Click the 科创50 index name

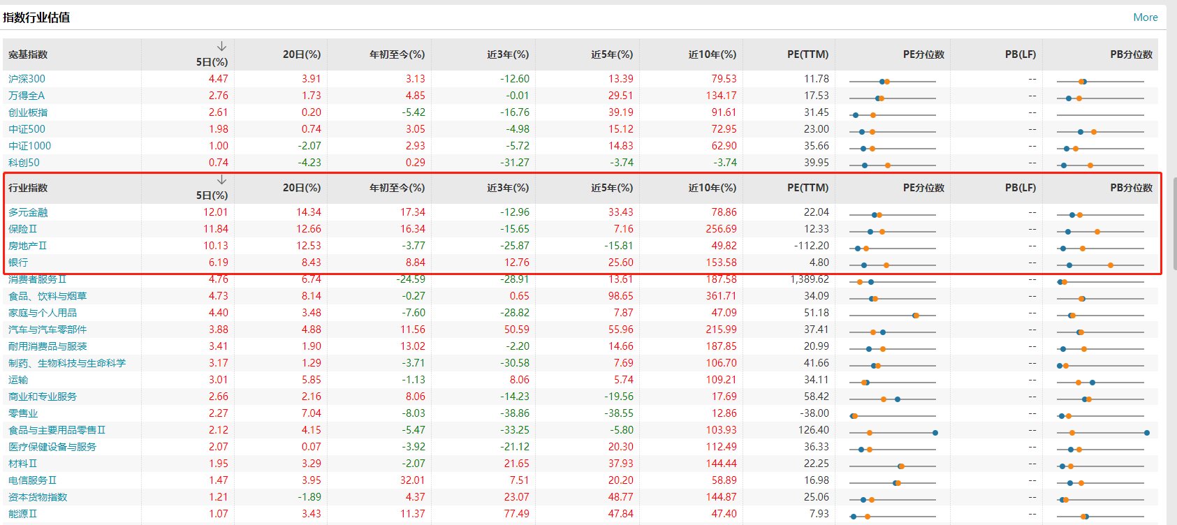click(x=24, y=163)
